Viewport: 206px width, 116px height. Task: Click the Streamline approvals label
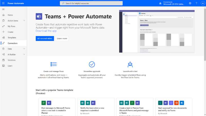[x=92, y=71]
